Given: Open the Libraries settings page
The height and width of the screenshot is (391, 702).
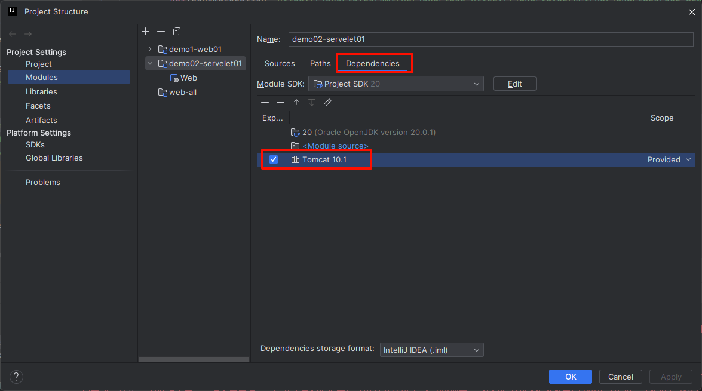Looking at the screenshot, I should click(x=41, y=91).
